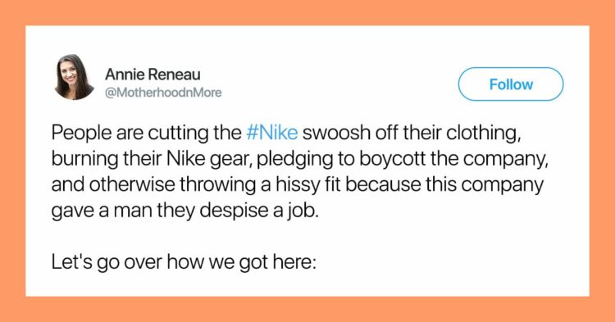Screen dimensions: 615x322
Task: Select the Annie Reneau display name
Action: (153, 75)
